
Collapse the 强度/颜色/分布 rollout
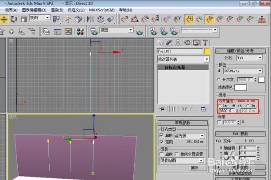coord(240,51)
